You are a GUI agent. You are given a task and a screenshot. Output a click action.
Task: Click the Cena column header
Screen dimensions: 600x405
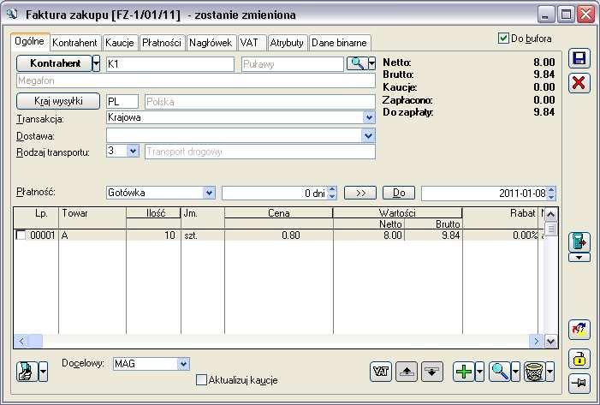[278, 213]
